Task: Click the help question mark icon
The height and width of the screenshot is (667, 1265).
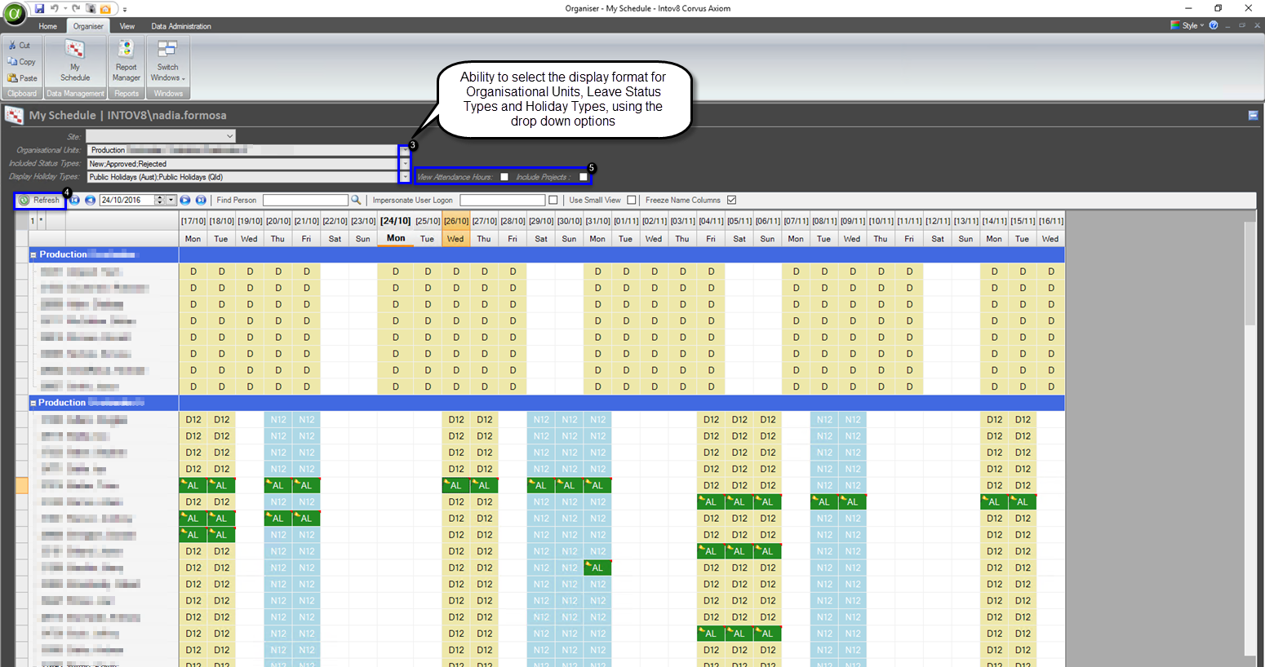Action: click(x=1214, y=25)
